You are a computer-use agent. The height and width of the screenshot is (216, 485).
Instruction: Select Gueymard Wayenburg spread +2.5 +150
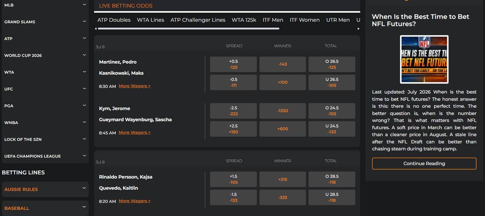click(233, 129)
